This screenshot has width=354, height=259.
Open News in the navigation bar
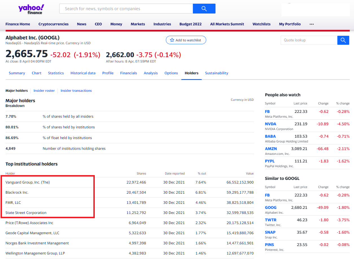pos(82,24)
